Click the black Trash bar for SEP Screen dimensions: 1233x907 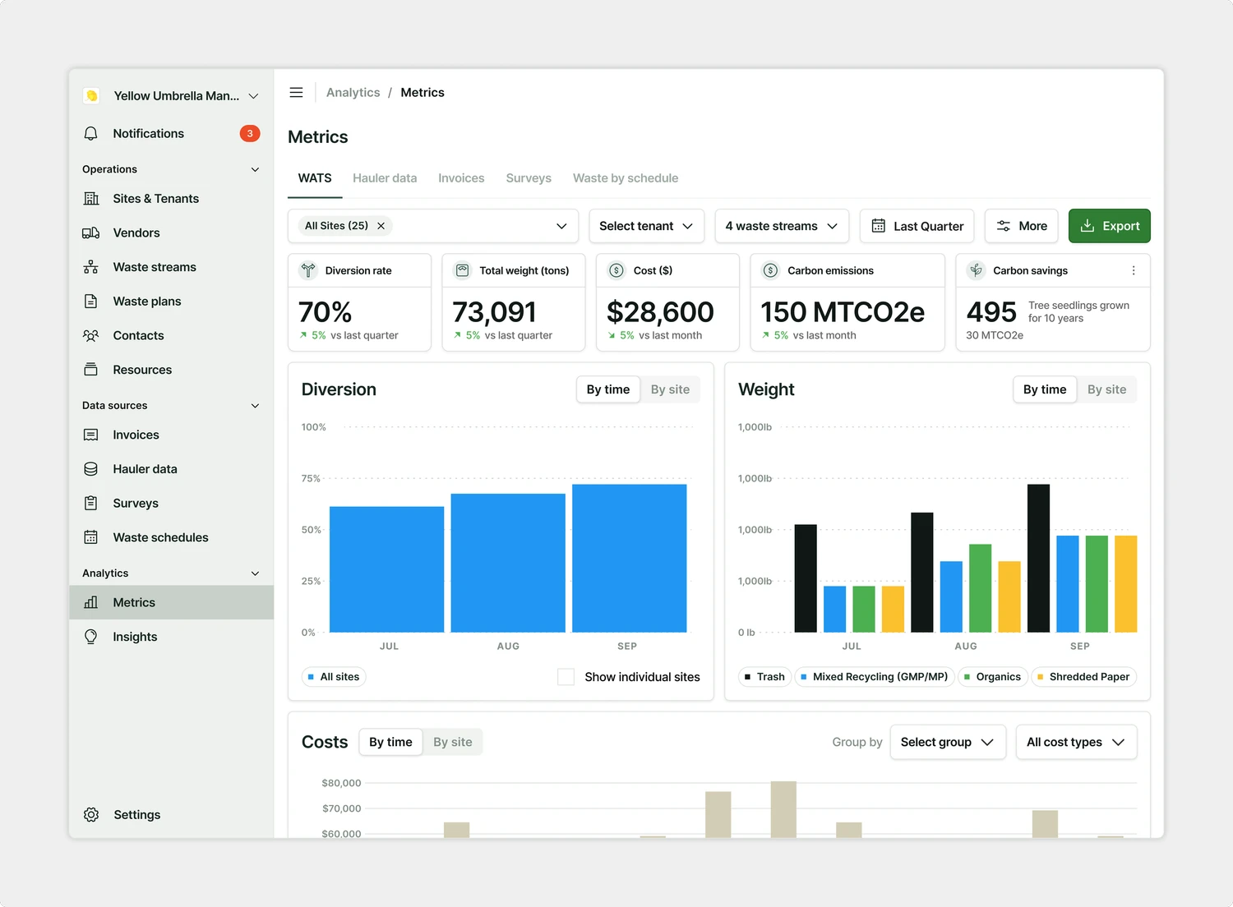coord(1038,559)
